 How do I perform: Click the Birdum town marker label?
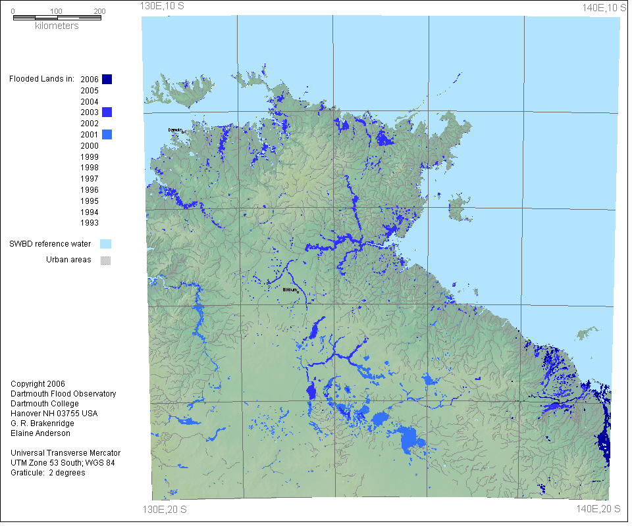click(290, 289)
